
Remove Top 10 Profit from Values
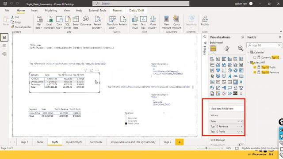(x=242, y=132)
